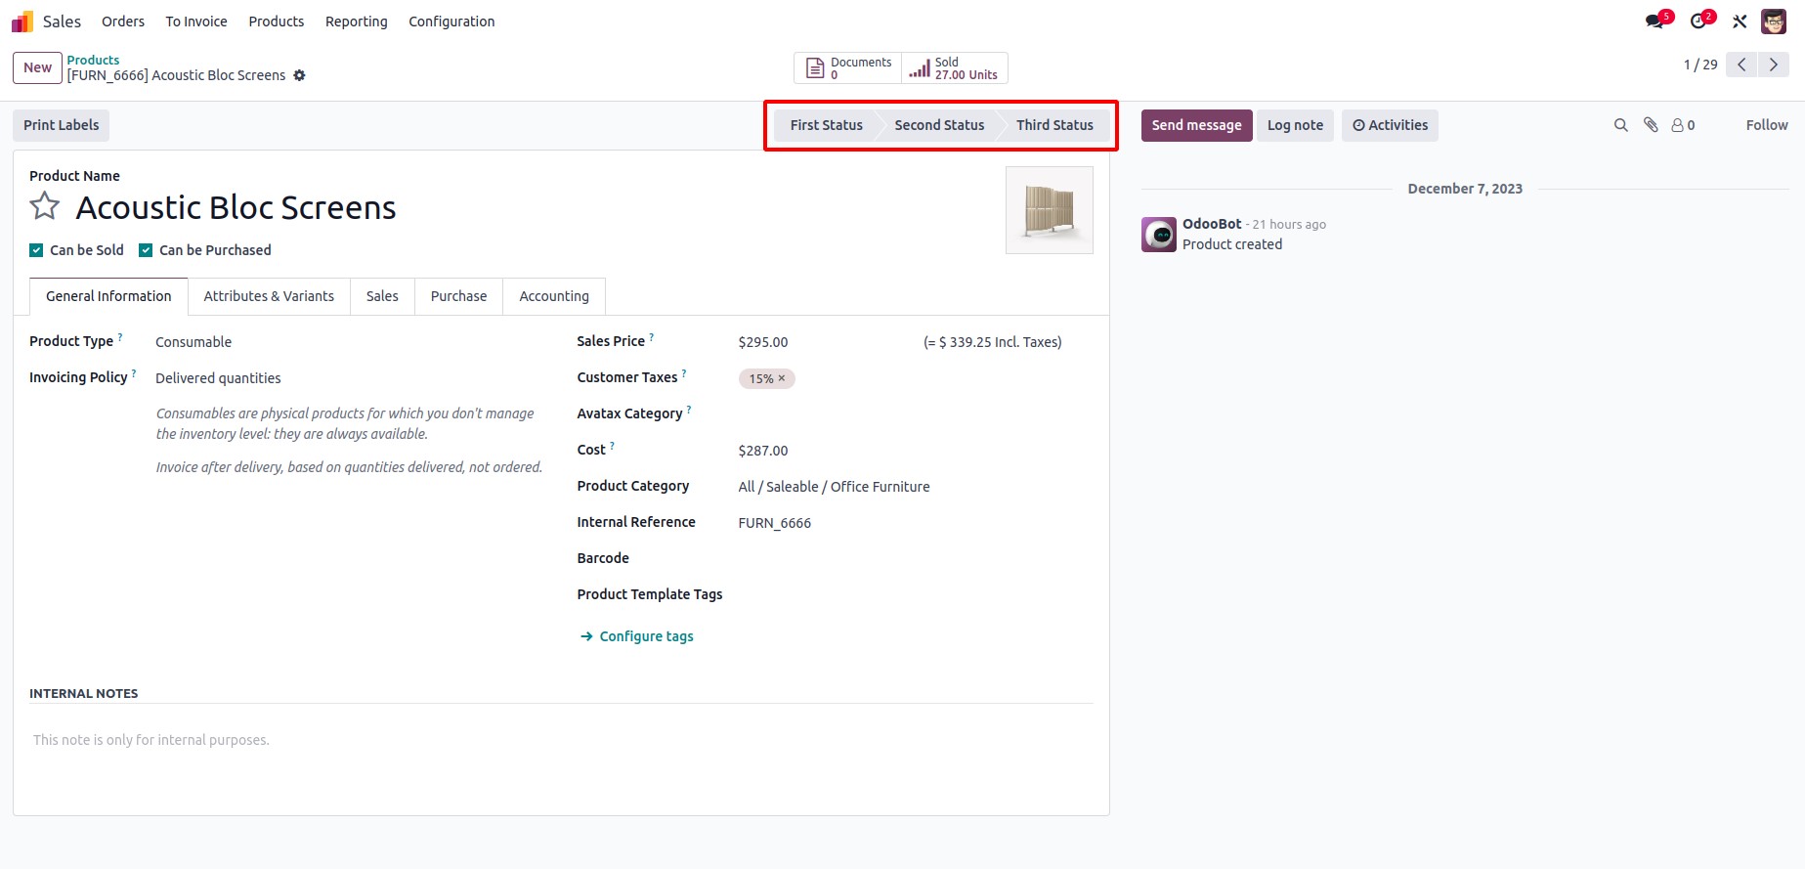The height and width of the screenshot is (869, 1805).
Task: Click the Follow button
Action: tap(1767, 125)
